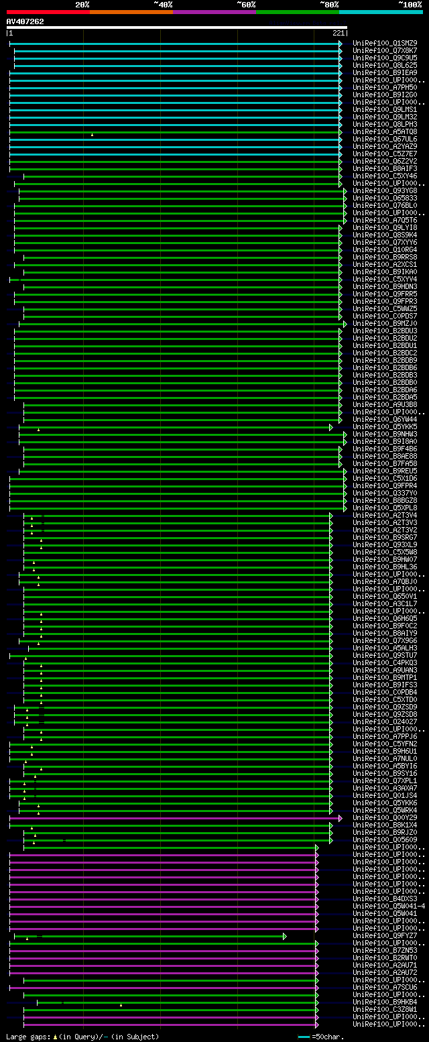Screen dimensions: 429x1042
Task: Click the white query sequence scale bar
Action: pos(177,27)
